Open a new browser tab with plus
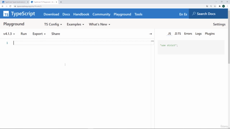 [61, 2]
